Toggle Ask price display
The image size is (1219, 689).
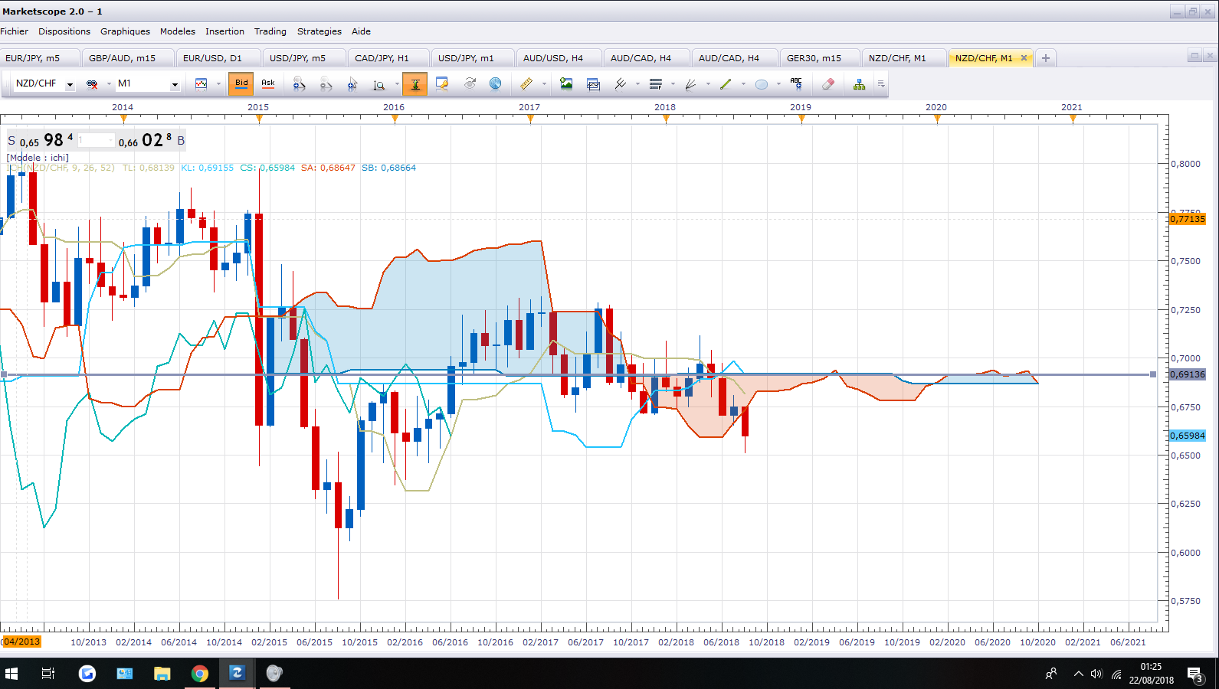point(268,83)
